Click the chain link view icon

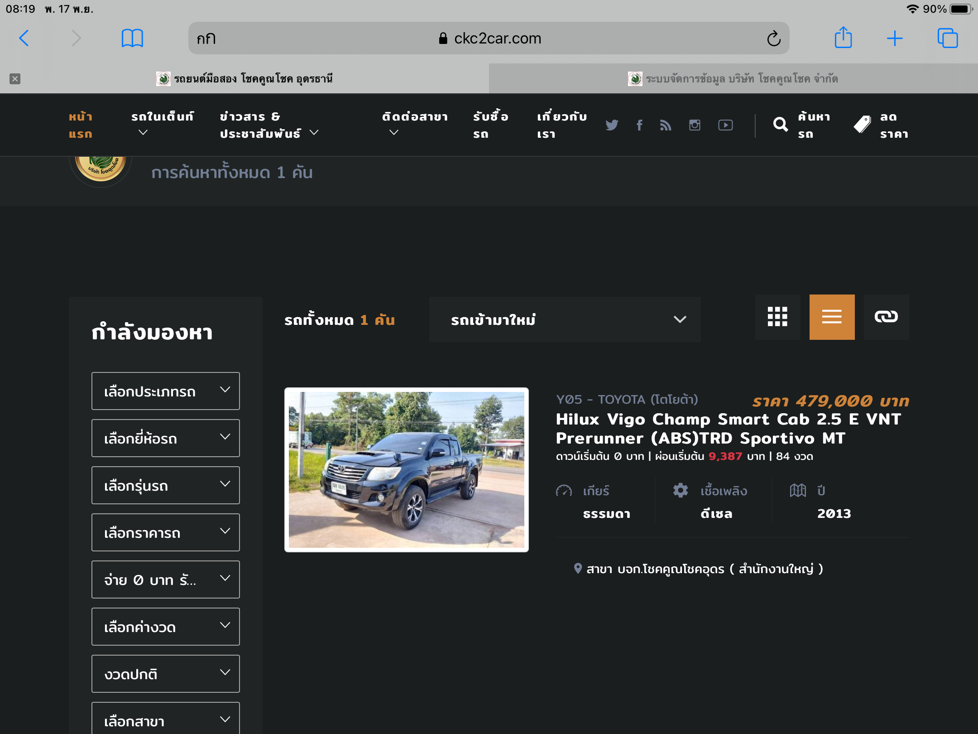pyautogui.click(x=886, y=317)
